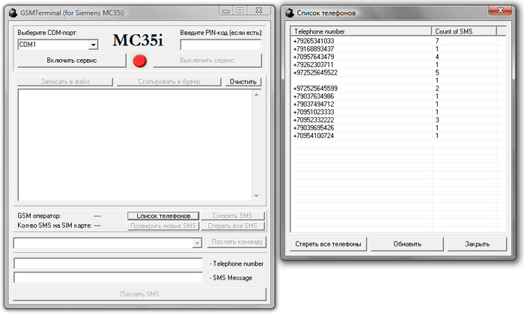Click SMS count 7 for +79265341033

(x=437, y=41)
